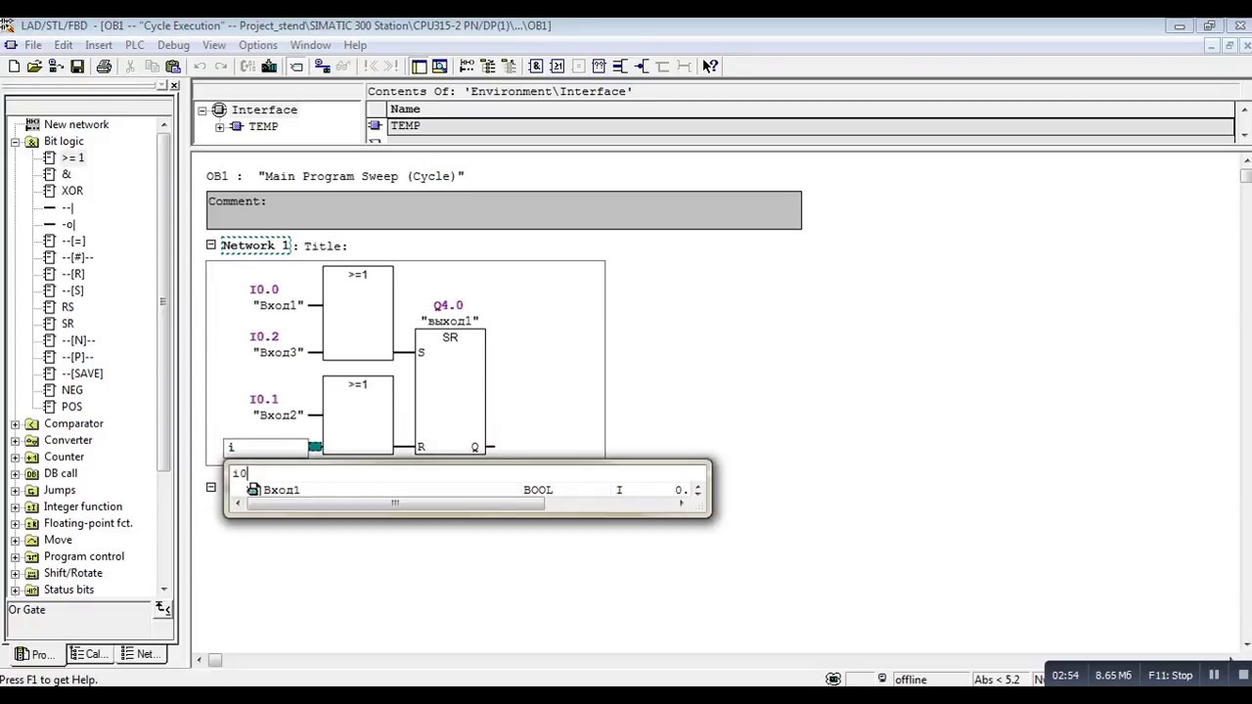Expand the Converter folder
The image size is (1252, 704).
(x=16, y=441)
